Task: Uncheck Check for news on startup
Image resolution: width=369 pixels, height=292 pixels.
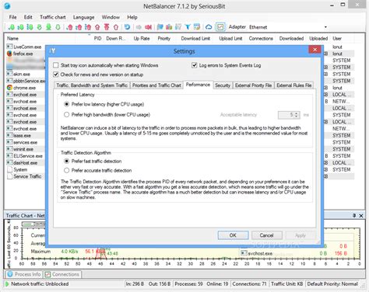Action: 55,75
